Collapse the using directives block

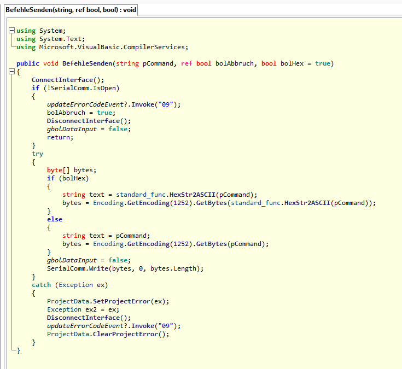click(11, 31)
